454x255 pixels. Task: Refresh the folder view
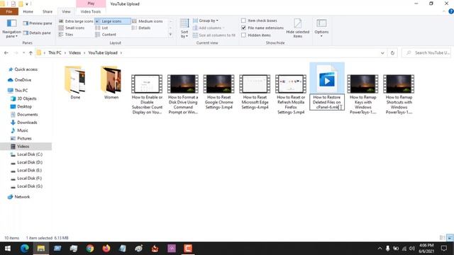click(x=392, y=53)
